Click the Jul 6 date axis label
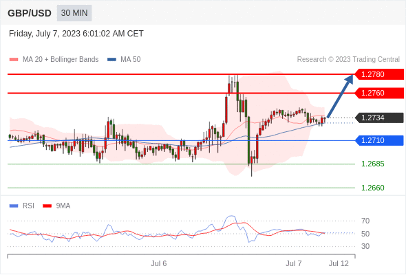Screen dimensions: 406x275 (159, 264)
